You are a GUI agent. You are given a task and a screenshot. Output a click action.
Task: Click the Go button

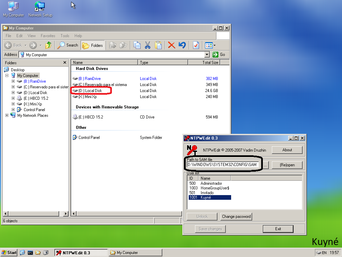(219, 55)
